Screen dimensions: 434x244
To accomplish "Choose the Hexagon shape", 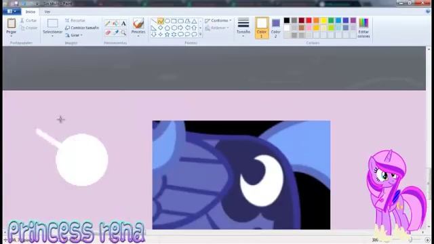I will tap(174, 28).
